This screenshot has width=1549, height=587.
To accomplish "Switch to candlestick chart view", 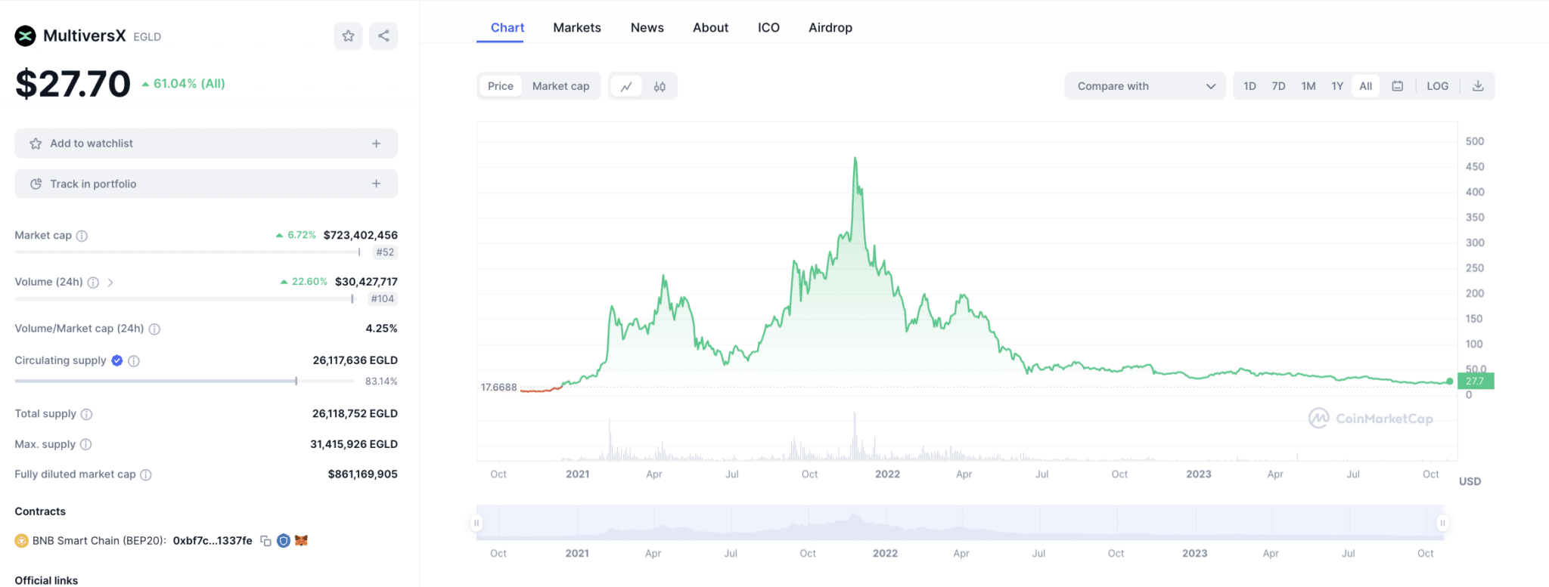I will pyautogui.click(x=660, y=86).
